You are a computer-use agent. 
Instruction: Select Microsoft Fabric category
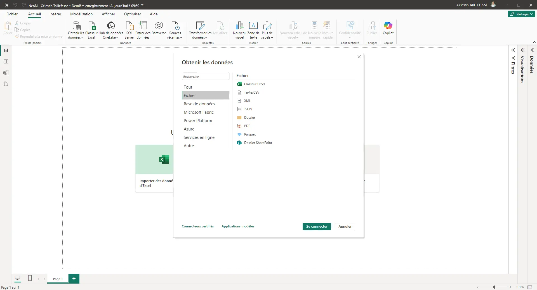click(206, 112)
